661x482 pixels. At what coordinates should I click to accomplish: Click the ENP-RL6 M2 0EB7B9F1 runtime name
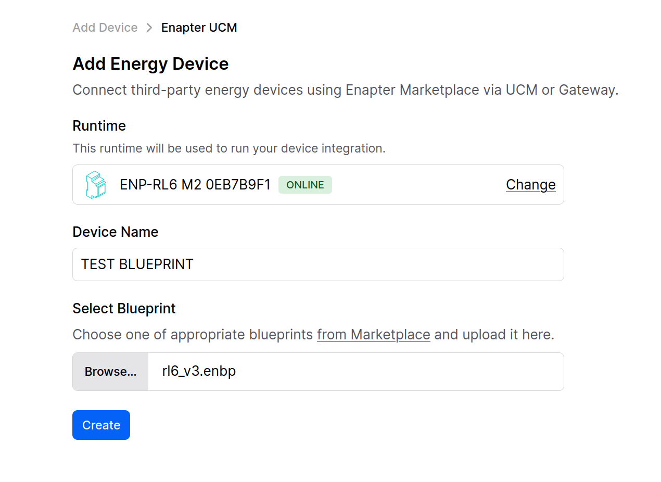pyautogui.click(x=195, y=185)
